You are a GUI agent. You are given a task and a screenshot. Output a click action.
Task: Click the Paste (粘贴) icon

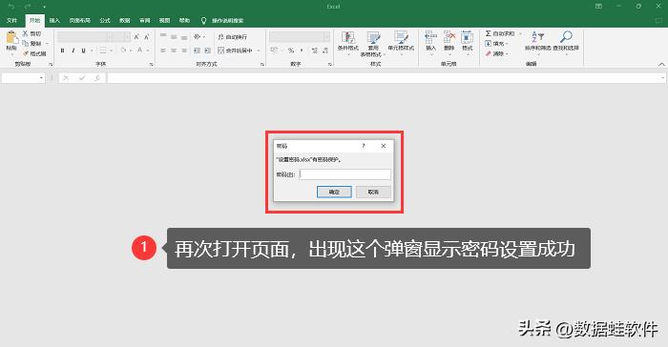11,38
